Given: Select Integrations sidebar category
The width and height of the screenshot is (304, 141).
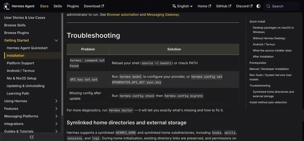Looking at the screenshot, I should (x=14, y=124).
